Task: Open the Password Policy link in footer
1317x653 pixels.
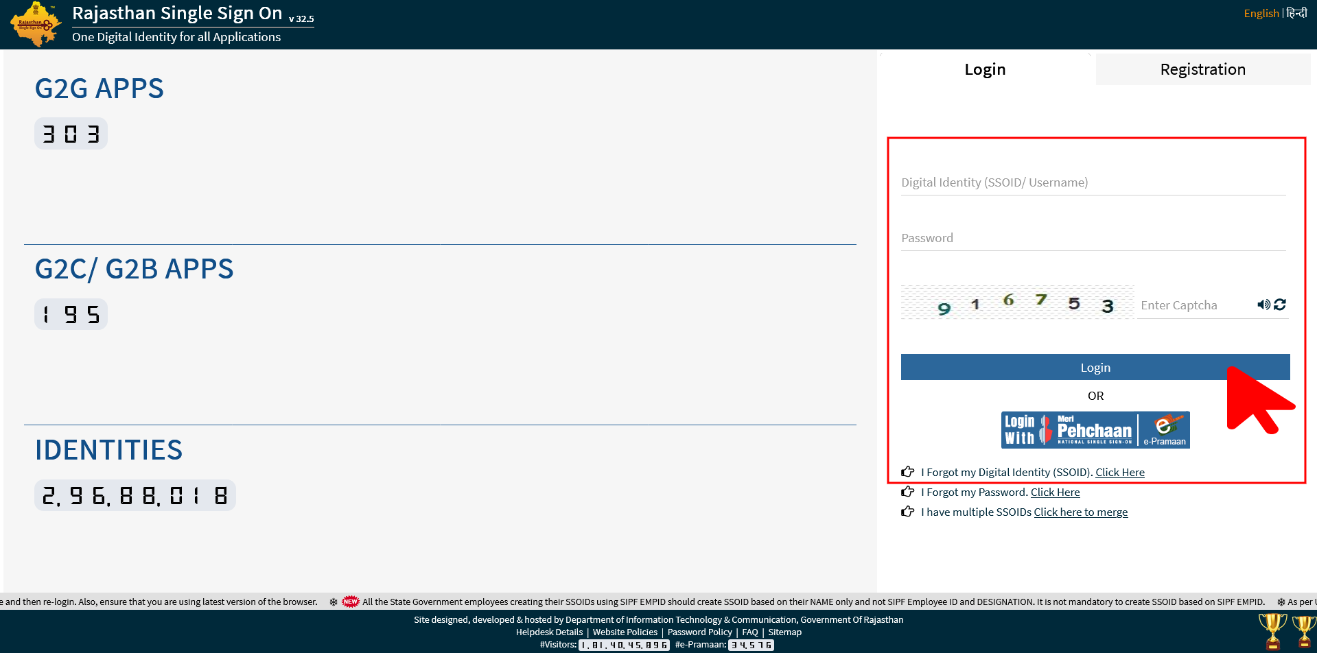Action: 699,632
